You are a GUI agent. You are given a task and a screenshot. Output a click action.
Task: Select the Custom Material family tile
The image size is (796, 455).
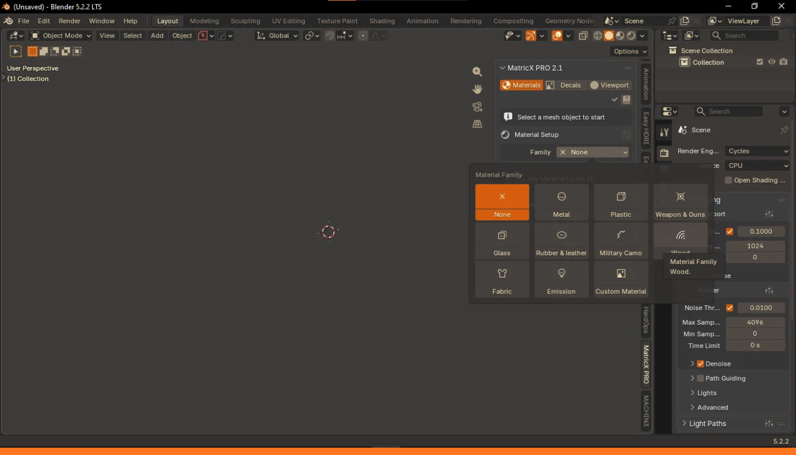(621, 279)
